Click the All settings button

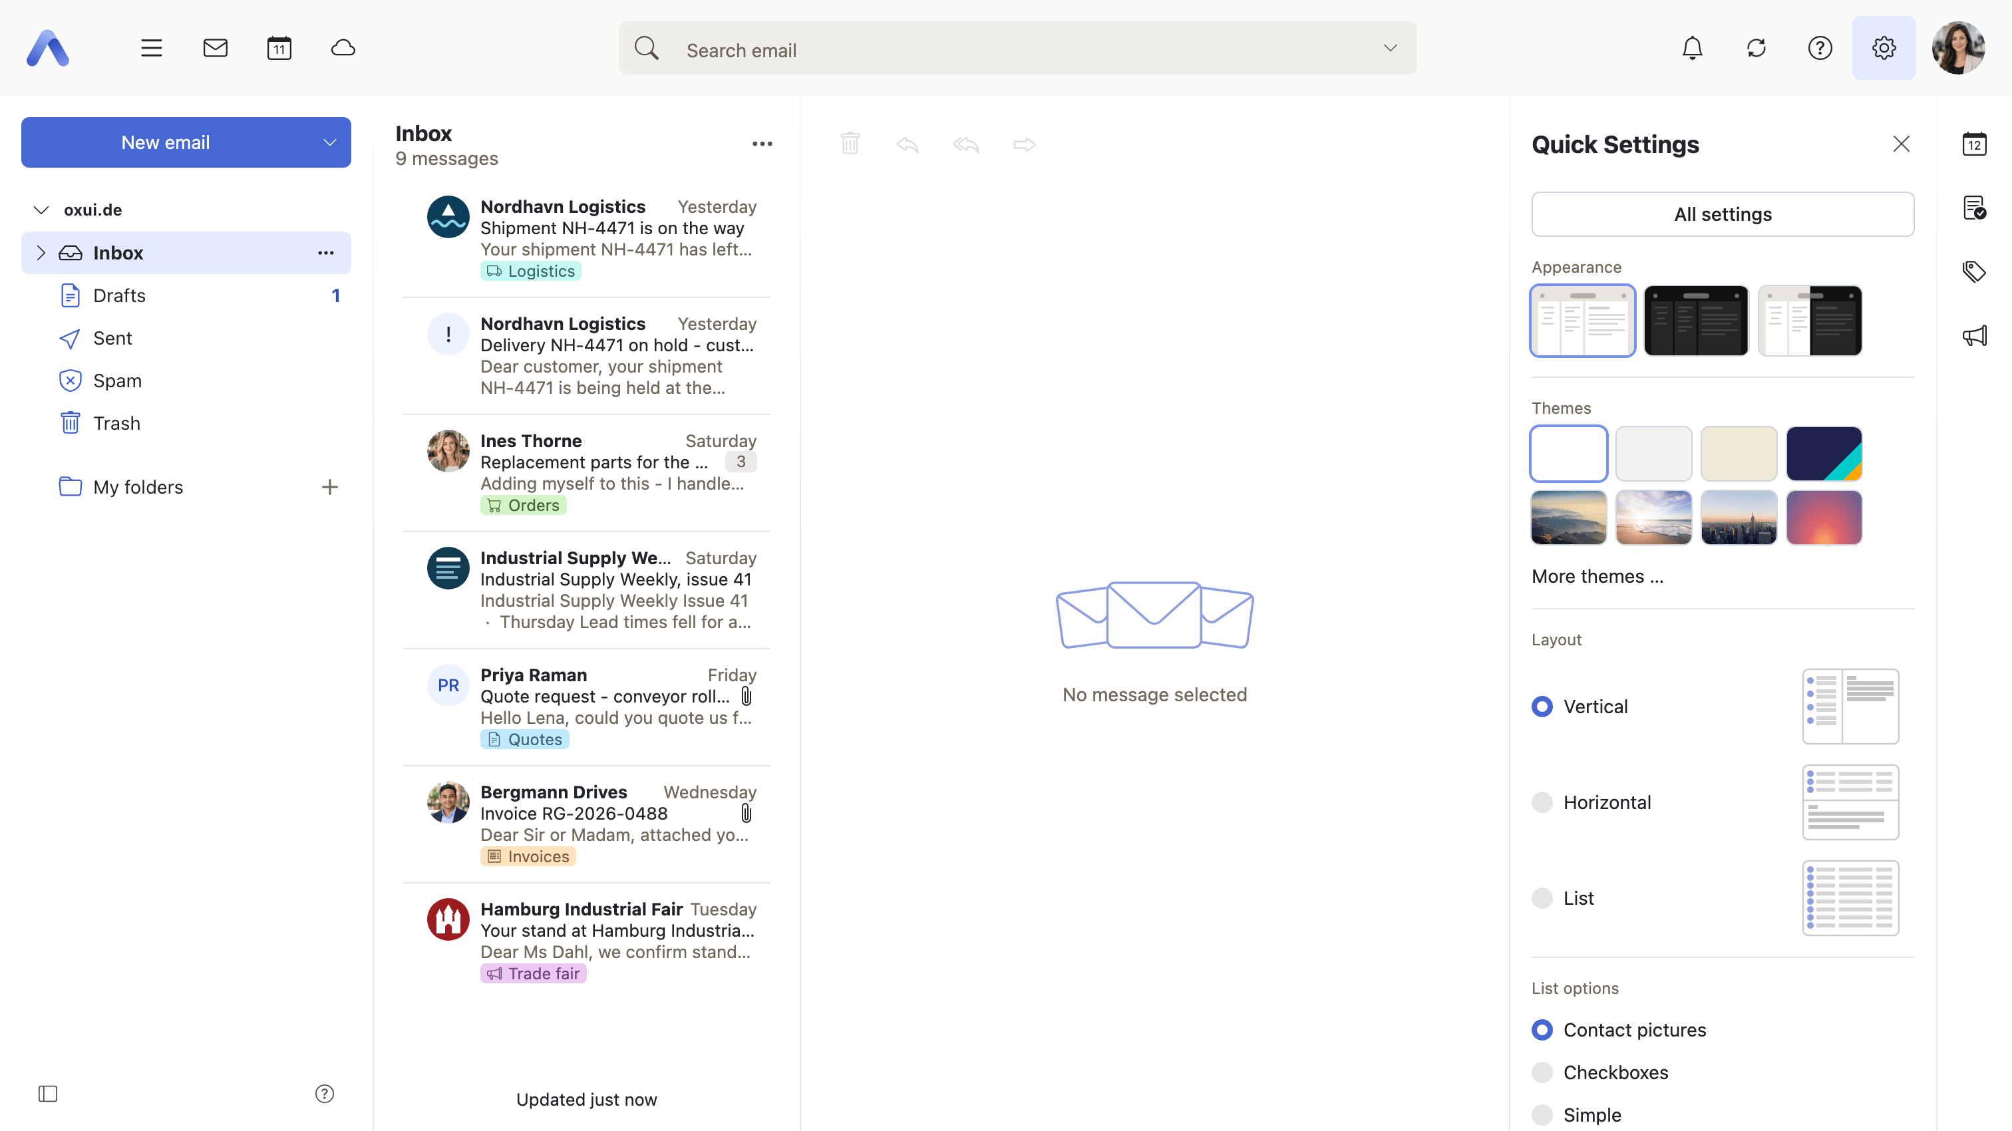[x=1722, y=214]
